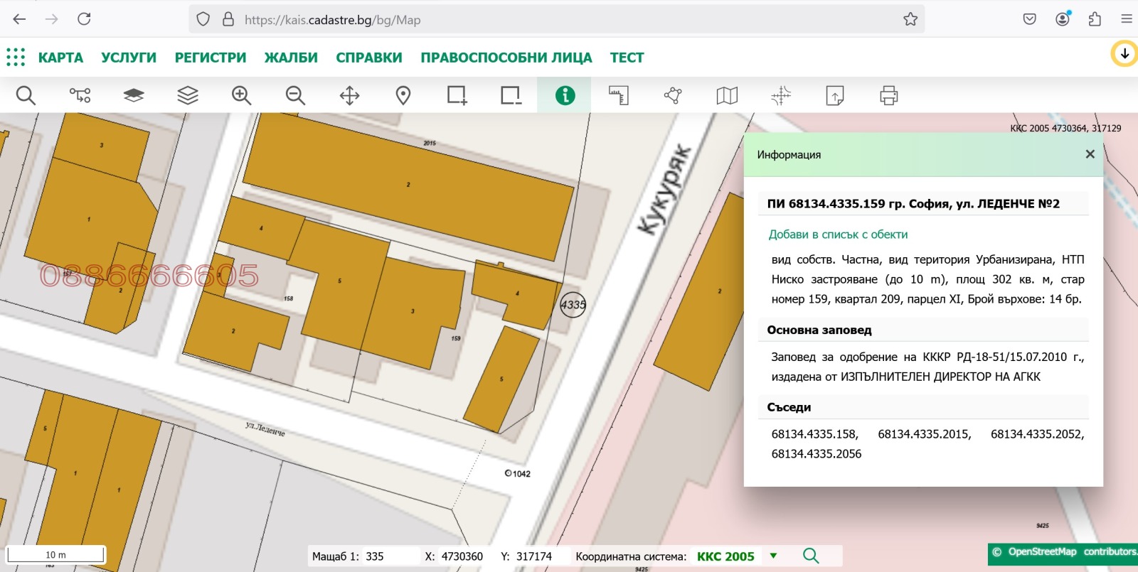Screen dimensions: 1138x572
Task: Open the map layers stack tool
Action: pyautogui.click(x=188, y=95)
